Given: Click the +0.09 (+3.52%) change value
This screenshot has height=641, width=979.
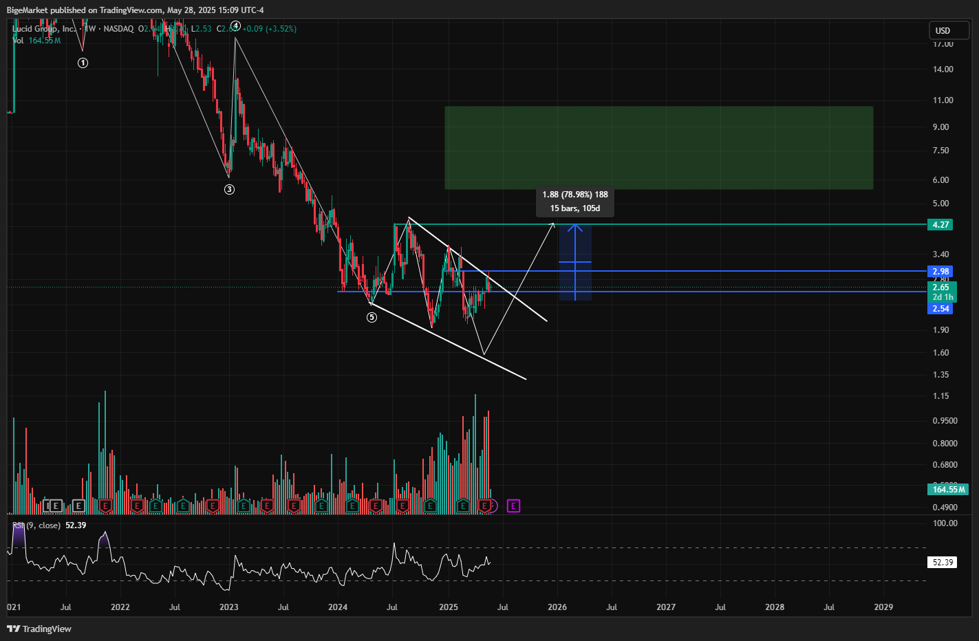Looking at the screenshot, I should point(270,29).
